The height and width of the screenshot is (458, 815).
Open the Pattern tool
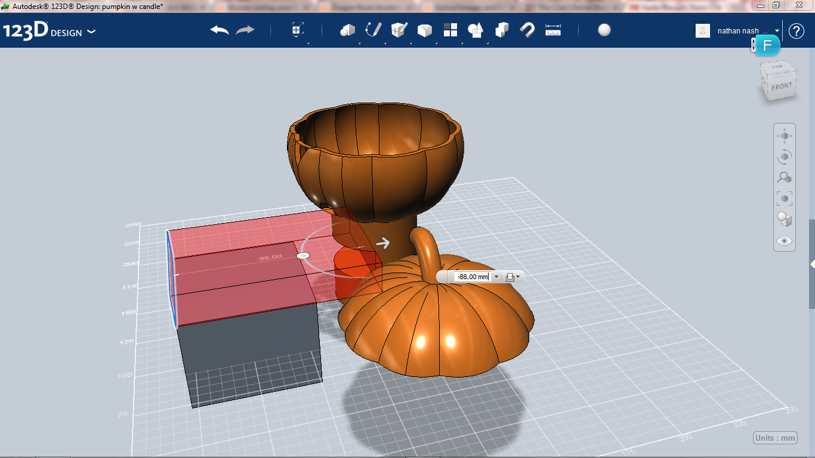click(x=450, y=30)
